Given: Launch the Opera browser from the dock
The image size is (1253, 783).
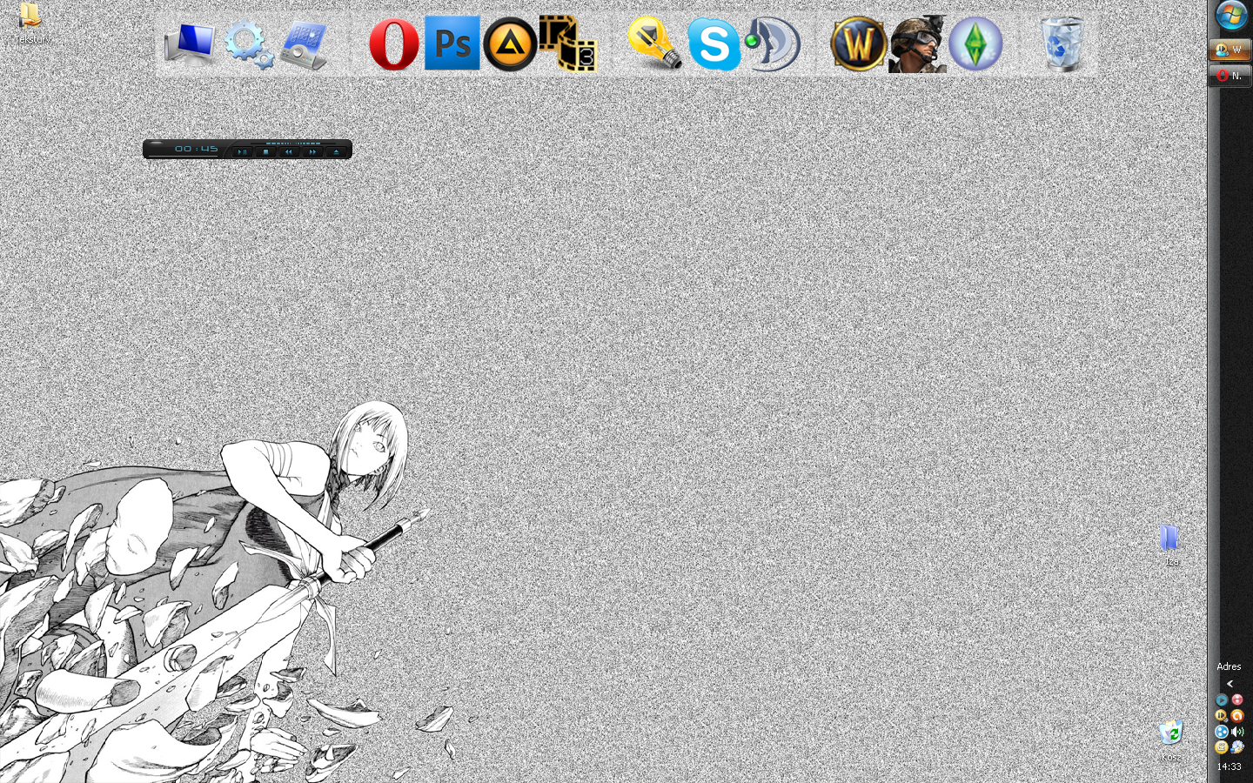Looking at the screenshot, I should (394, 44).
